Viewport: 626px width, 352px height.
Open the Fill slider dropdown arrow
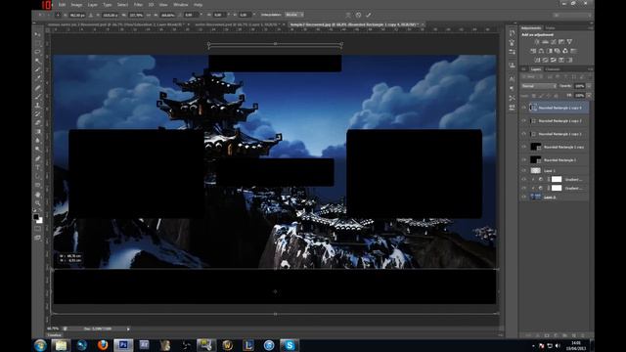pos(589,96)
